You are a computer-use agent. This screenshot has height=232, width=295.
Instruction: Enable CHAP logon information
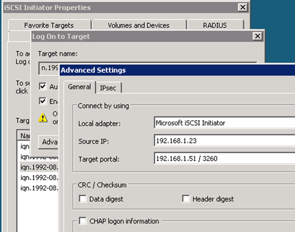point(82,221)
